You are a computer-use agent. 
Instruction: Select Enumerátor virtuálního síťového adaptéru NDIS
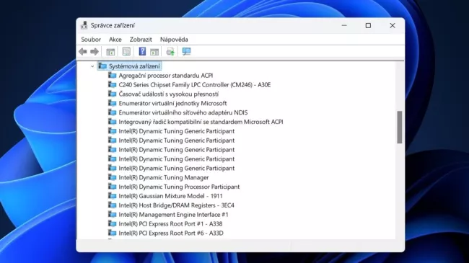coord(183,112)
